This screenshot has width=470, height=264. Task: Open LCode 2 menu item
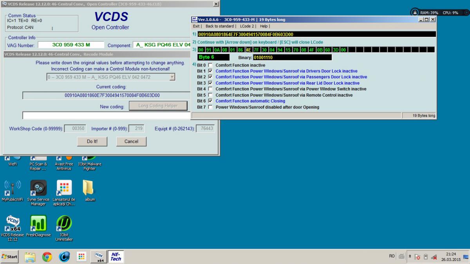click(x=247, y=26)
